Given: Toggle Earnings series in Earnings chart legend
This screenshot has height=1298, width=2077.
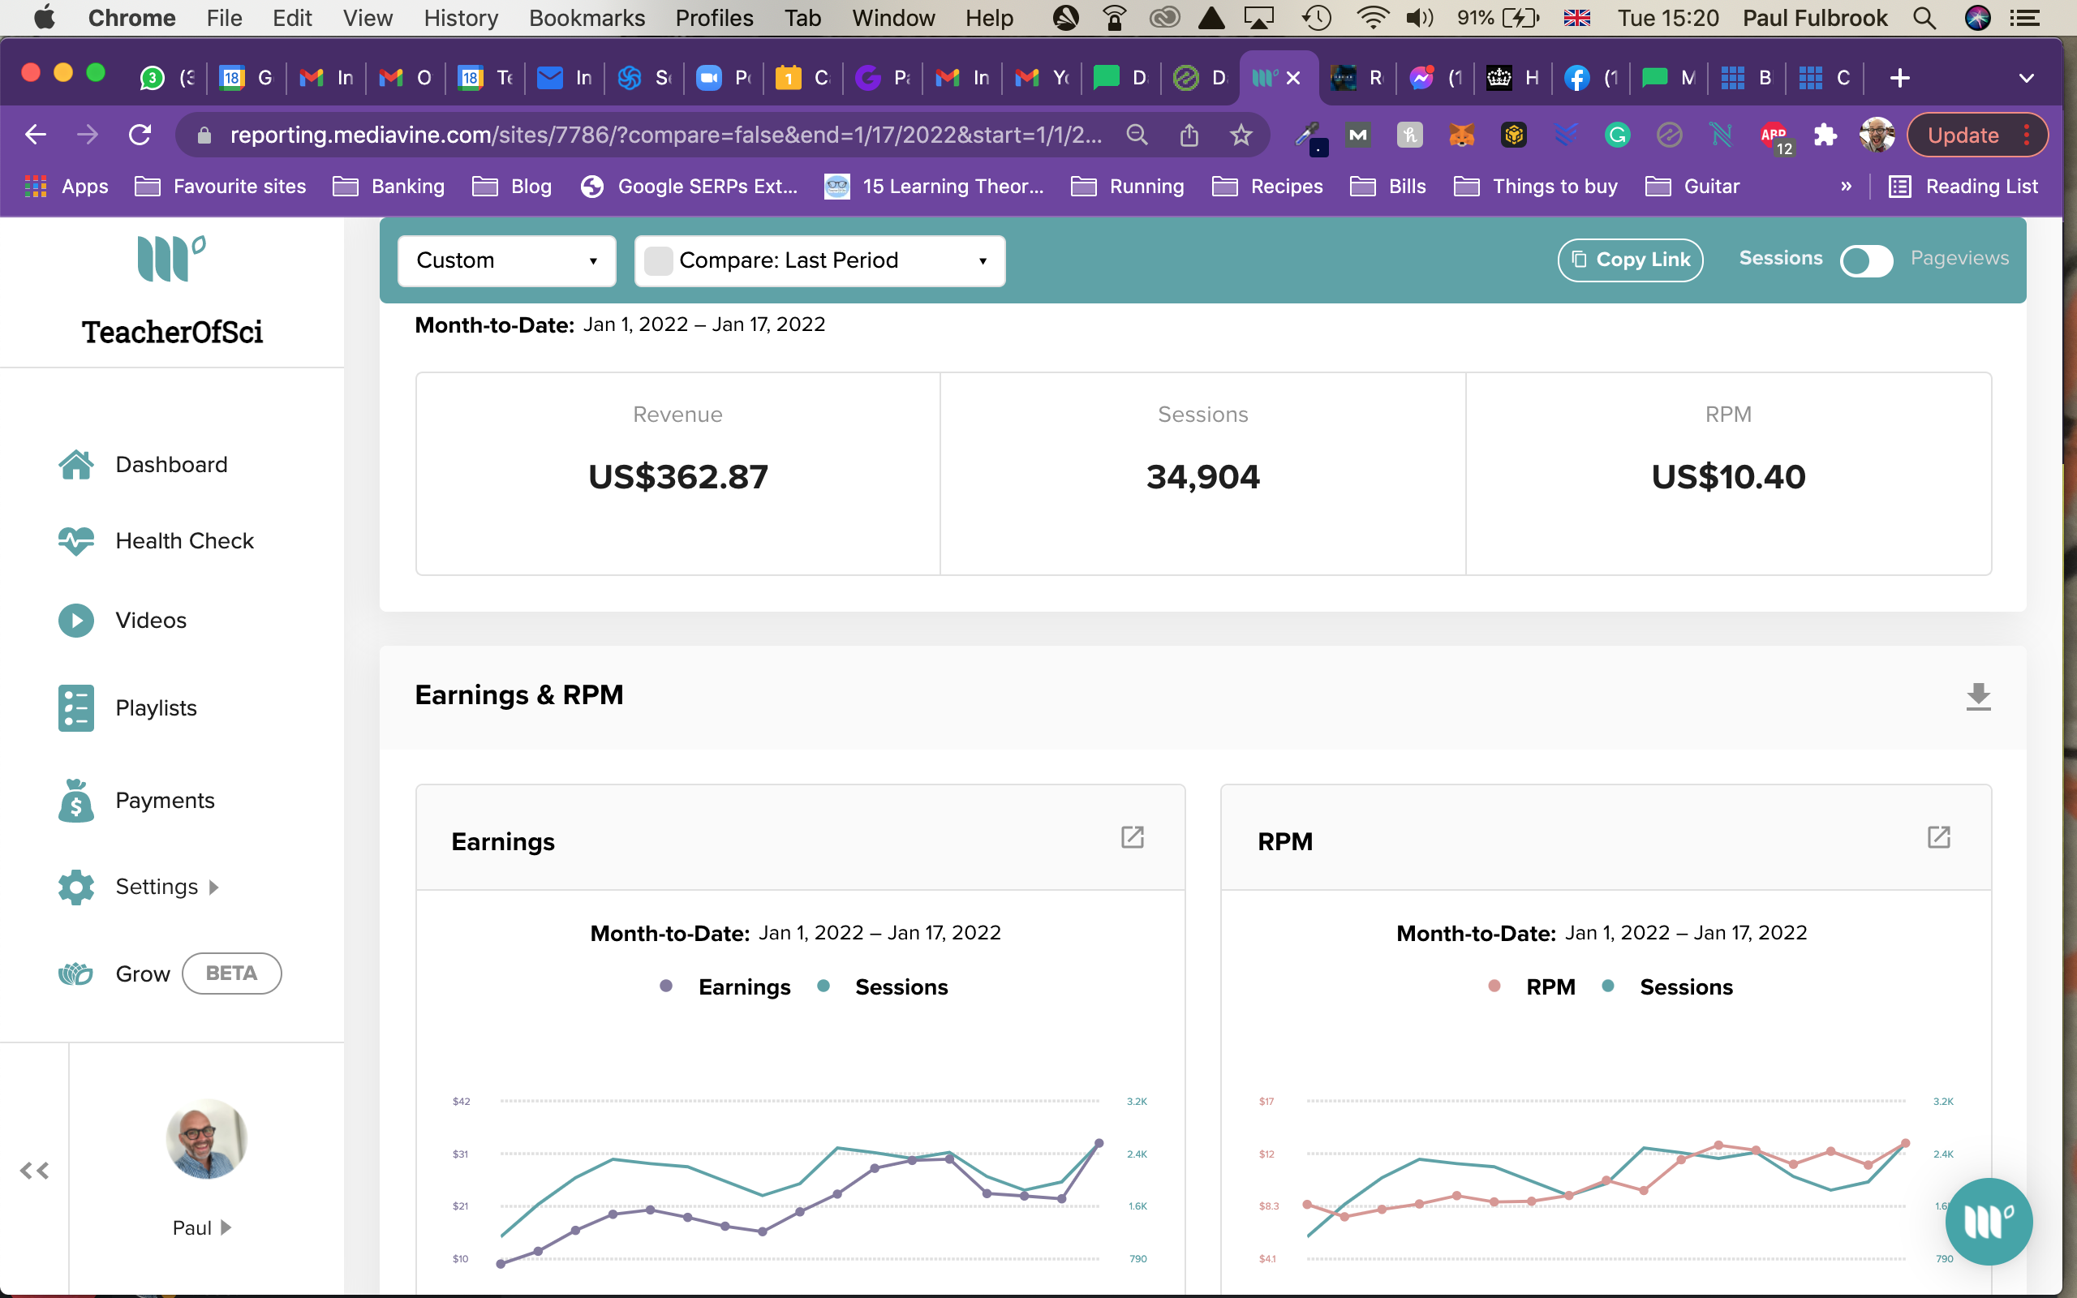Looking at the screenshot, I should (725, 987).
